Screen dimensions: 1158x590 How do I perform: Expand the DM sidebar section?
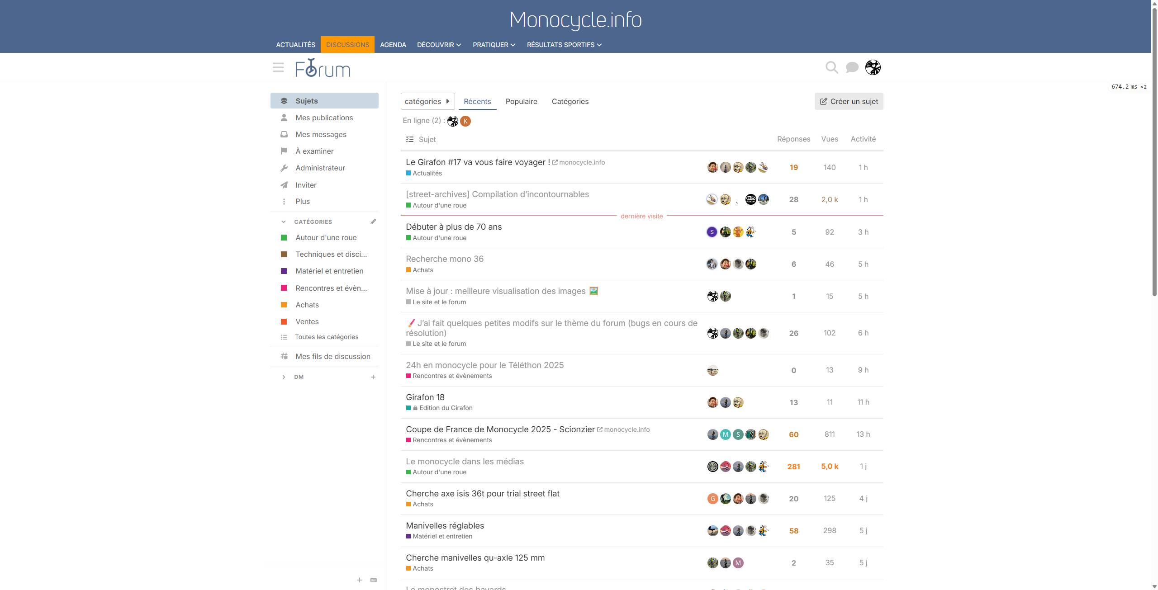pyautogui.click(x=284, y=377)
